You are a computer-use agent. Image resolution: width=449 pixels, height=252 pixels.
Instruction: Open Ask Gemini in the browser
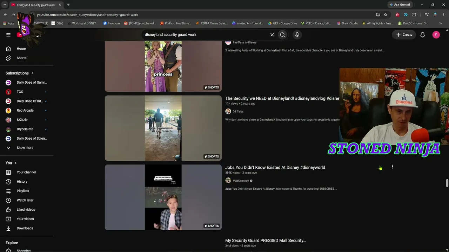400,5
